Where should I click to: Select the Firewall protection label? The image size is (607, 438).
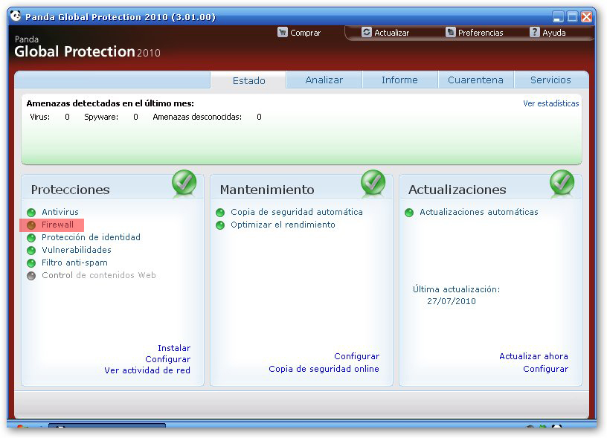(x=57, y=225)
